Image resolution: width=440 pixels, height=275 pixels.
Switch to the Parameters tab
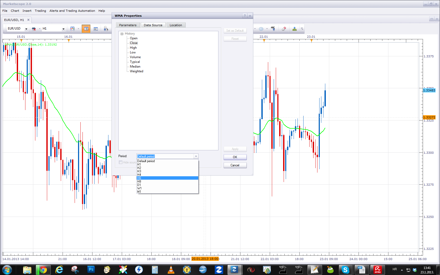[128, 25]
